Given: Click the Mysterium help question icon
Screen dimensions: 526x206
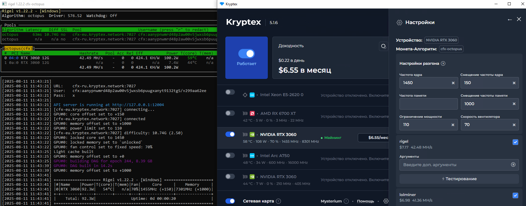Looking at the screenshot, I should (346, 201).
